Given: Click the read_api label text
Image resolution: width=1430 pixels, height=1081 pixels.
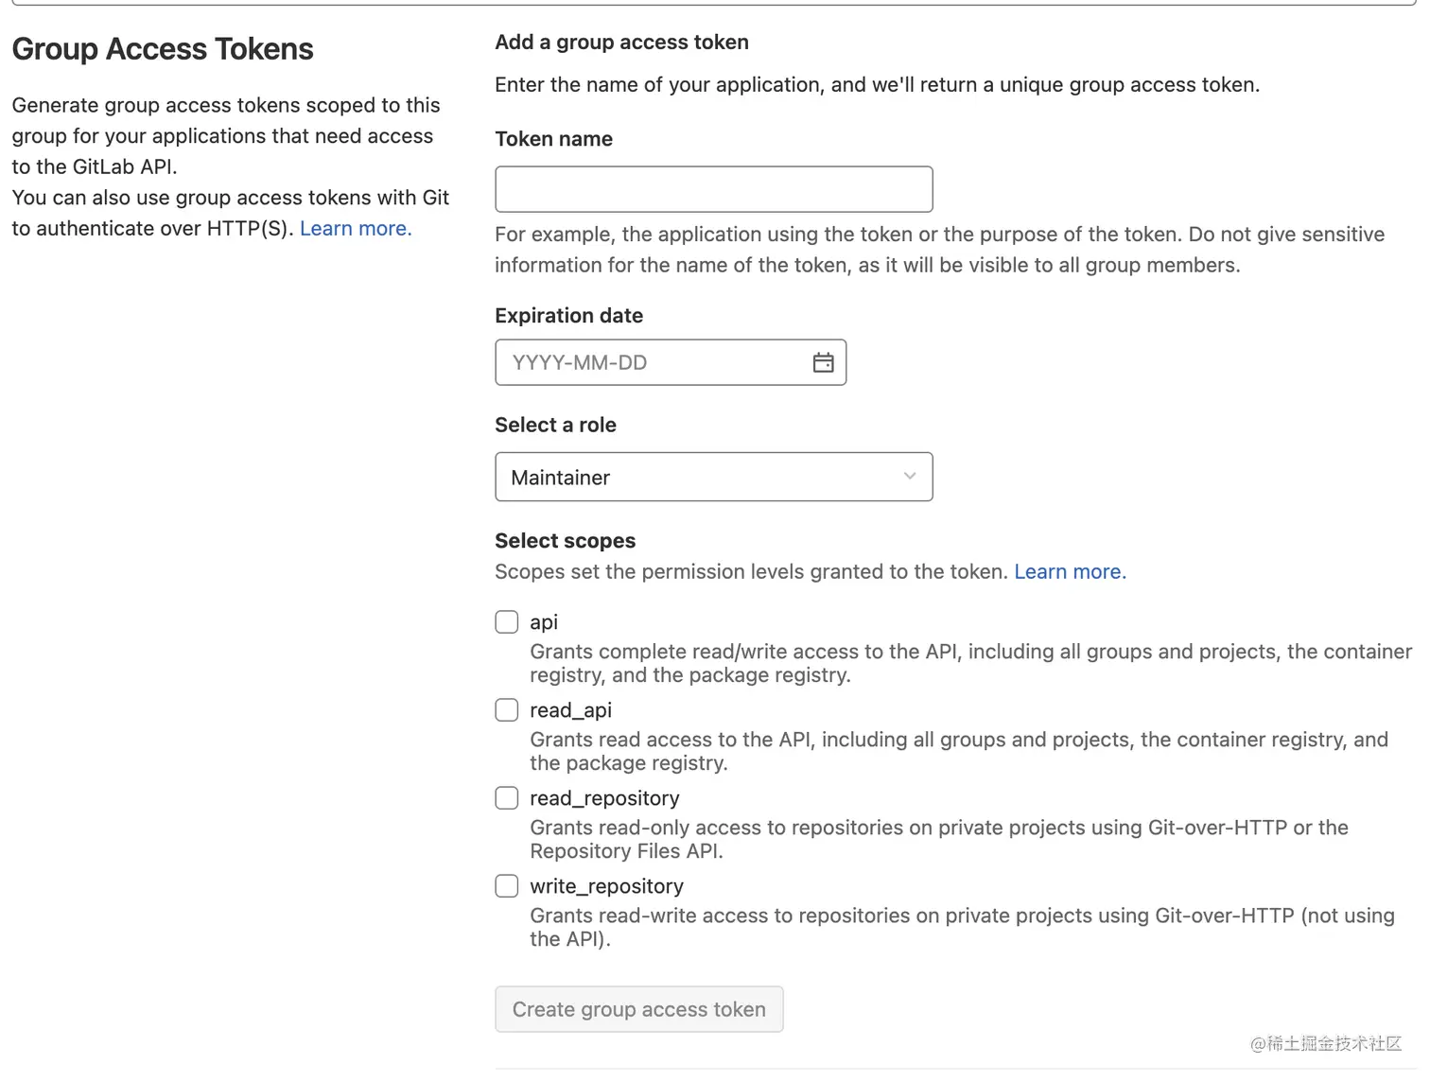Looking at the screenshot, I should point(570,710).
